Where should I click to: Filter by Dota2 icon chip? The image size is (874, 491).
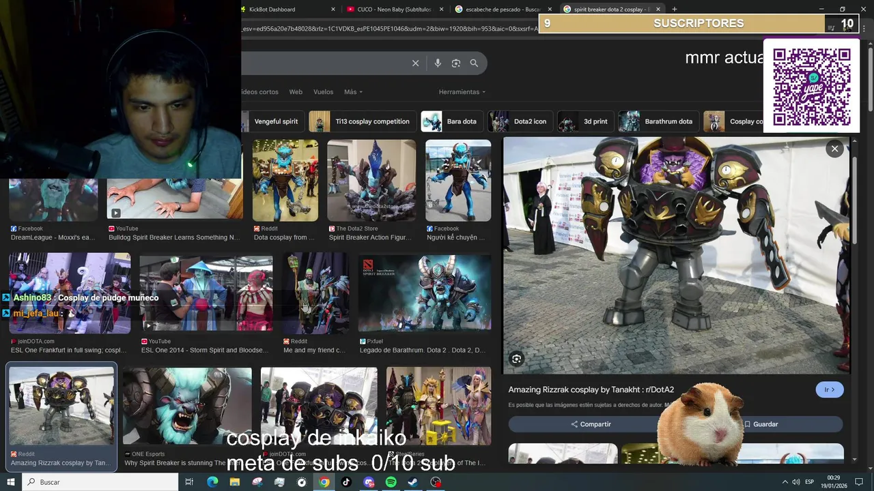coord(520,121)
